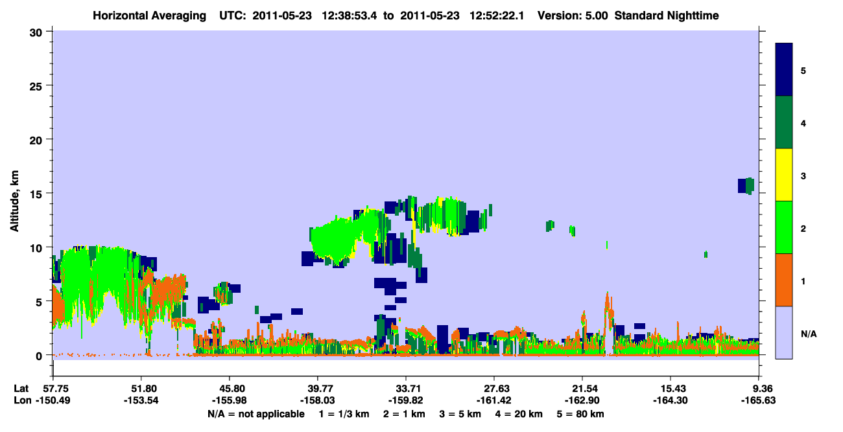
Task: Click the altitude tick label 25
Action: coord(37,85)
